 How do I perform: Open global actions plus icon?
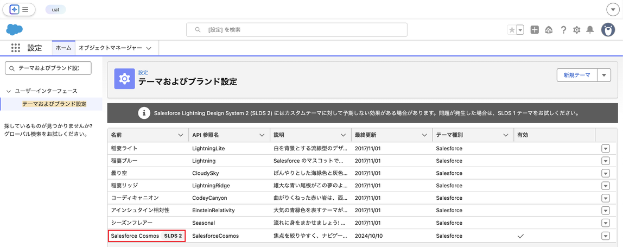[x=535, y=30]
